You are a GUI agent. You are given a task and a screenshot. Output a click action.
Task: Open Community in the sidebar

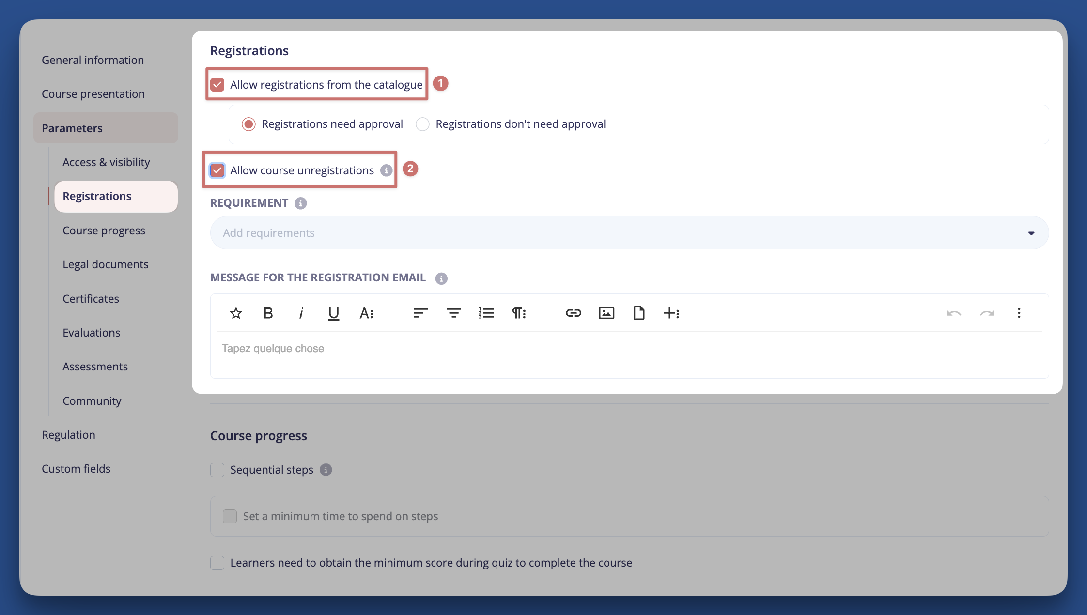coord(92,401)
